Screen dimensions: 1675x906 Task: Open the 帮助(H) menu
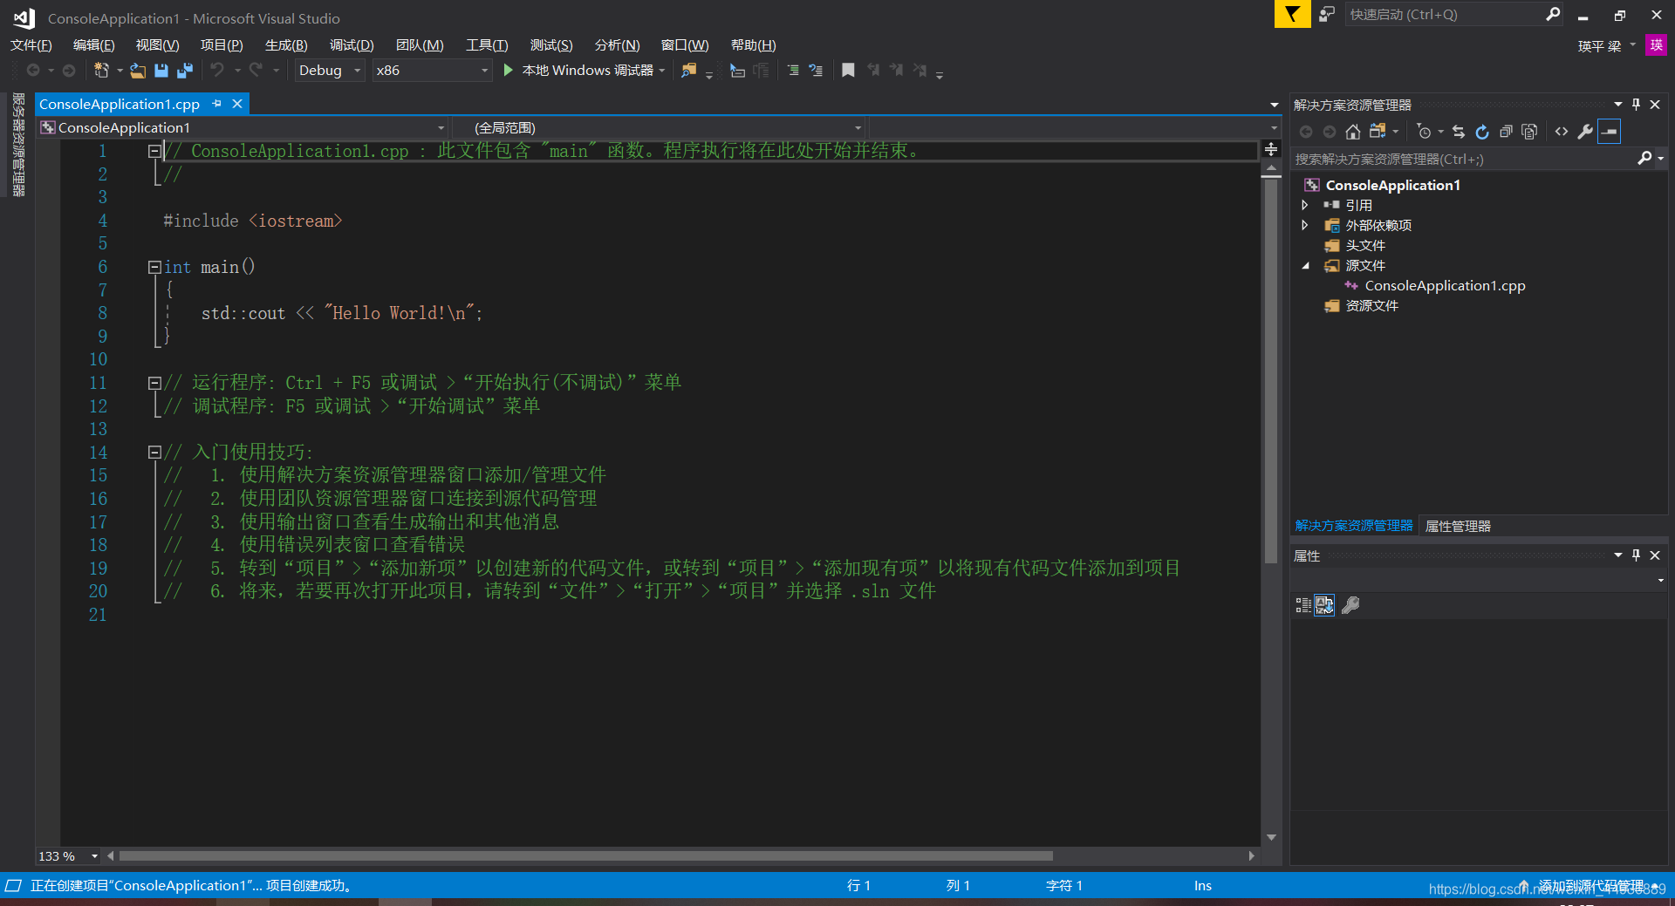(x=754, y=45)
